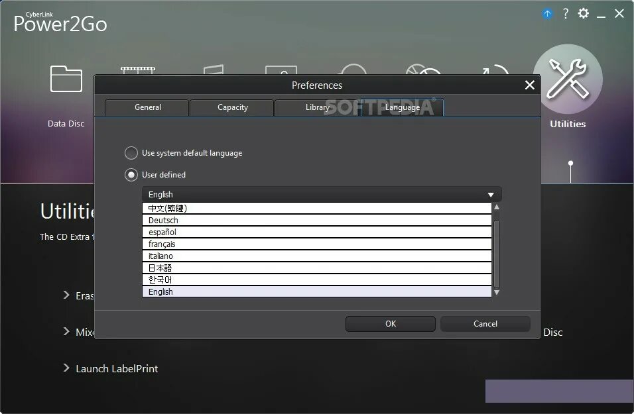Expand the Eras... utility chevron
This screenshot has height=414, width=634.
pyautogui.click(x=66, y=295)
